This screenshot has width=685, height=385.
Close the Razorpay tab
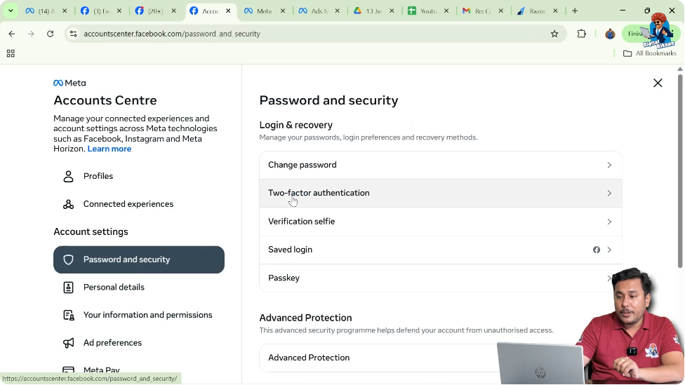555,11
